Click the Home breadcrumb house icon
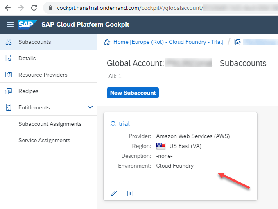This screenshot has width=278, height=209. click(107, 42)
